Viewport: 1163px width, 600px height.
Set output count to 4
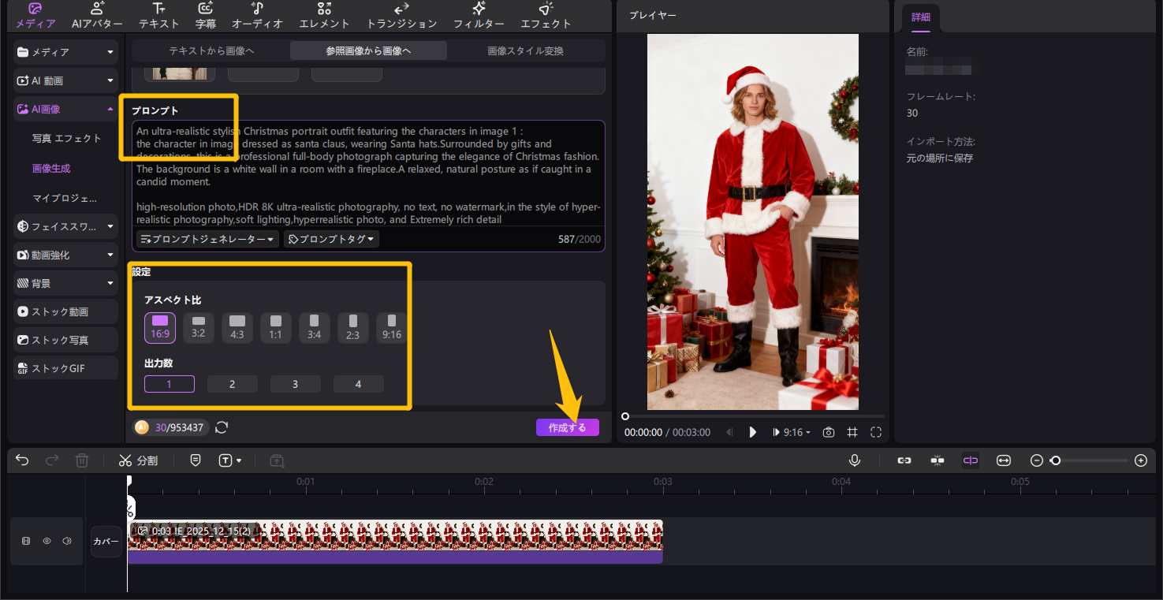pos(358,384)
